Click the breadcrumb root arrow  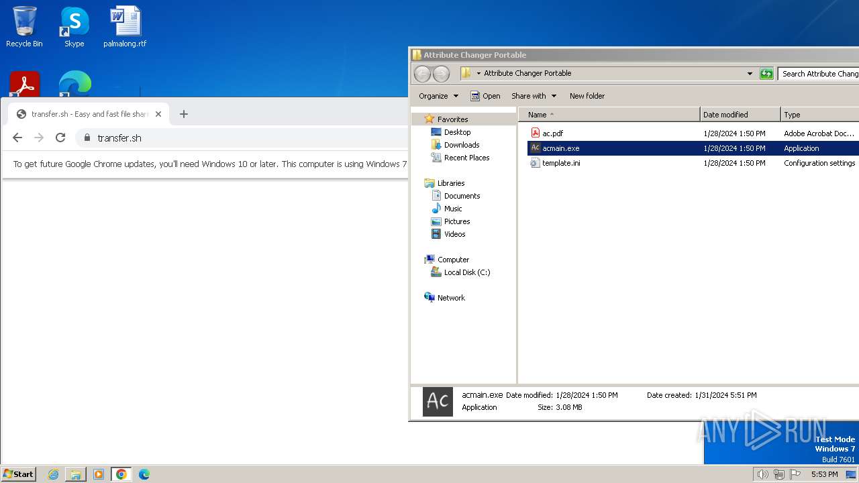[478, 73]
